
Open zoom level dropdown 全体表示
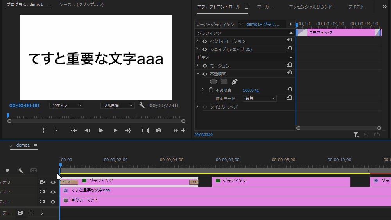[x=66, y=106]
